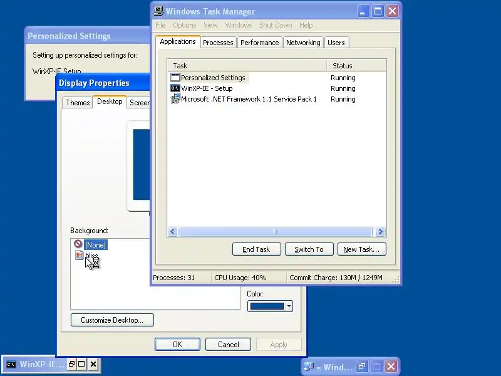Click the minimized Wind... window icon
This screenshot has height=376, width=501.
click(309, 366)
